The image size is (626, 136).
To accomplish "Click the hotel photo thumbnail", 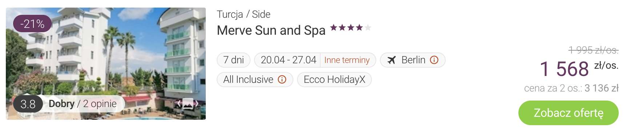I will 106,64.
